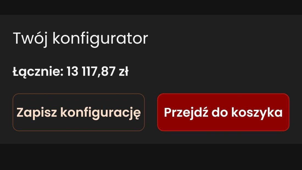
Task: Save the configuration using the outlined button
Action: click(79, 112)
